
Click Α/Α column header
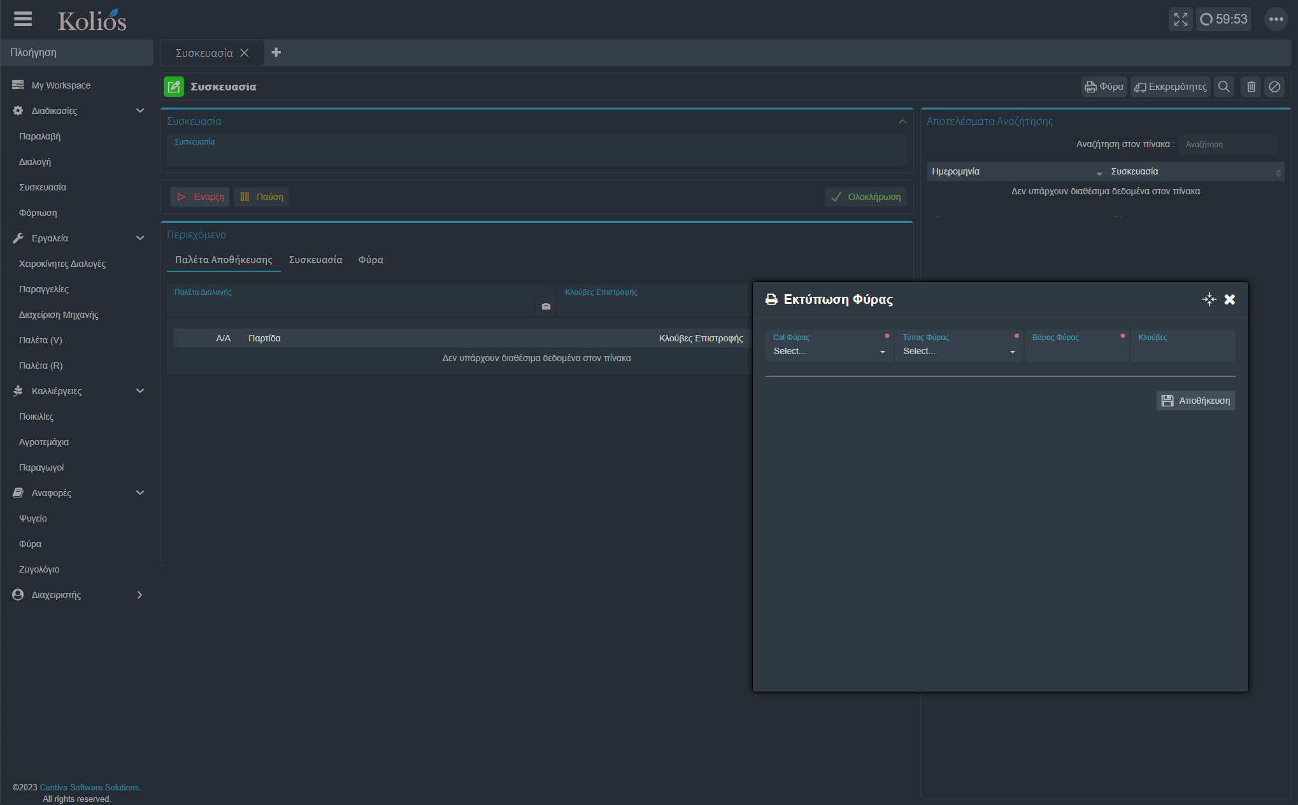(x=223, y=338)
